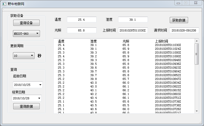Click the data list scroll down arrow

tap(197, 111)
